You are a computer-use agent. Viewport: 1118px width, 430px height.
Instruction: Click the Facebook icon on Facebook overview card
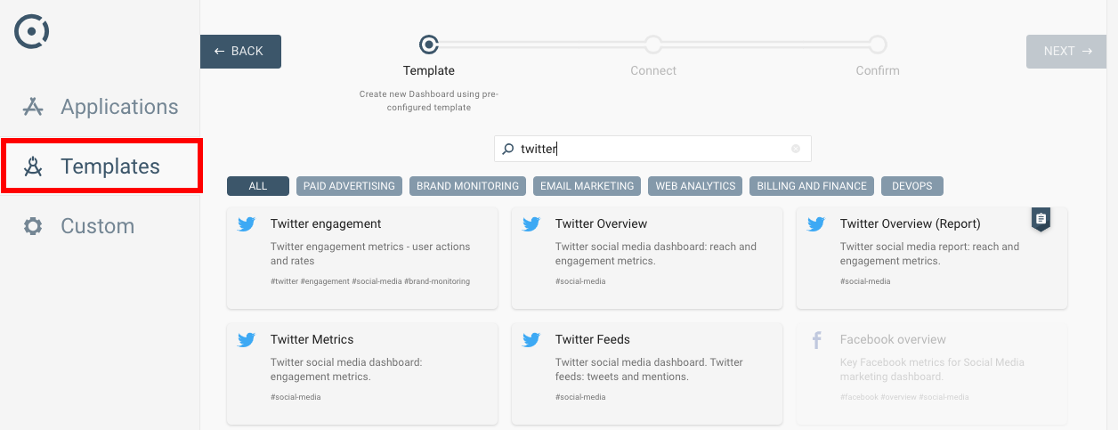[816, 340]
